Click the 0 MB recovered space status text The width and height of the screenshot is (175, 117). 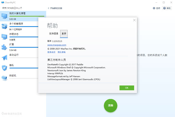(12, 113)
